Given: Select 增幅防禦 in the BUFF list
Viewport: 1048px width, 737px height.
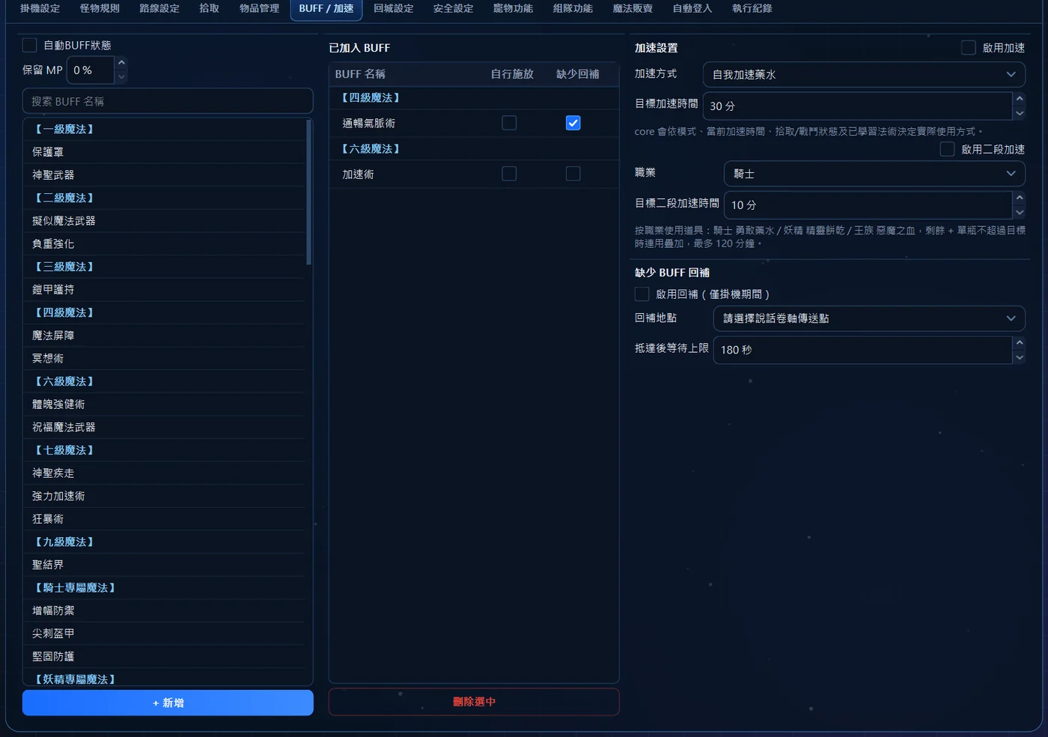Looking at the screenshot, I should [164, 610].
